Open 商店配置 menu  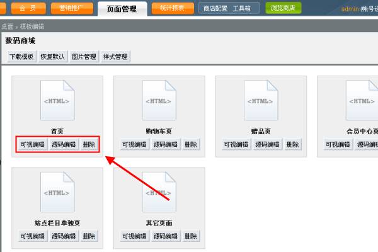pyautogui.click(x=215, y=9)
